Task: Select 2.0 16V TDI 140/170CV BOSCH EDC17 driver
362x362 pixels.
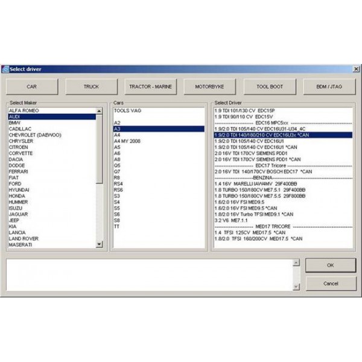Action: click(x=284, y=172)
